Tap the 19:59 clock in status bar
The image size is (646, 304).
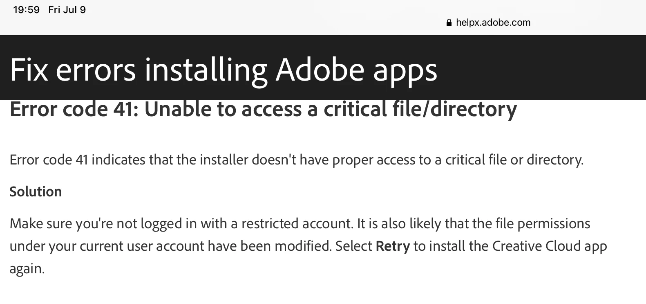tap(26, 10)
